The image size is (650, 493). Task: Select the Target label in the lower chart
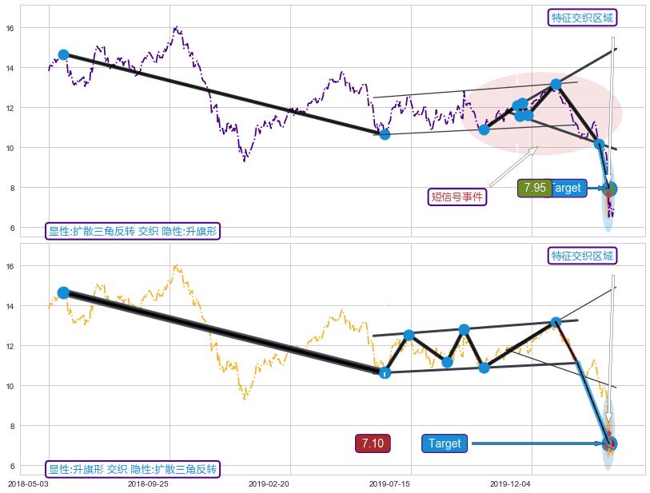(x=445, y=443)
